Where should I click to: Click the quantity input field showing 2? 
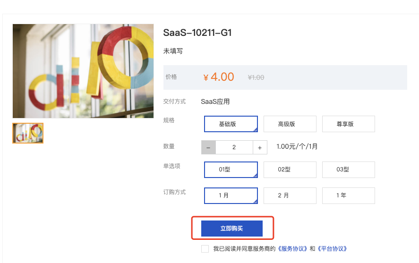[234, 147]
